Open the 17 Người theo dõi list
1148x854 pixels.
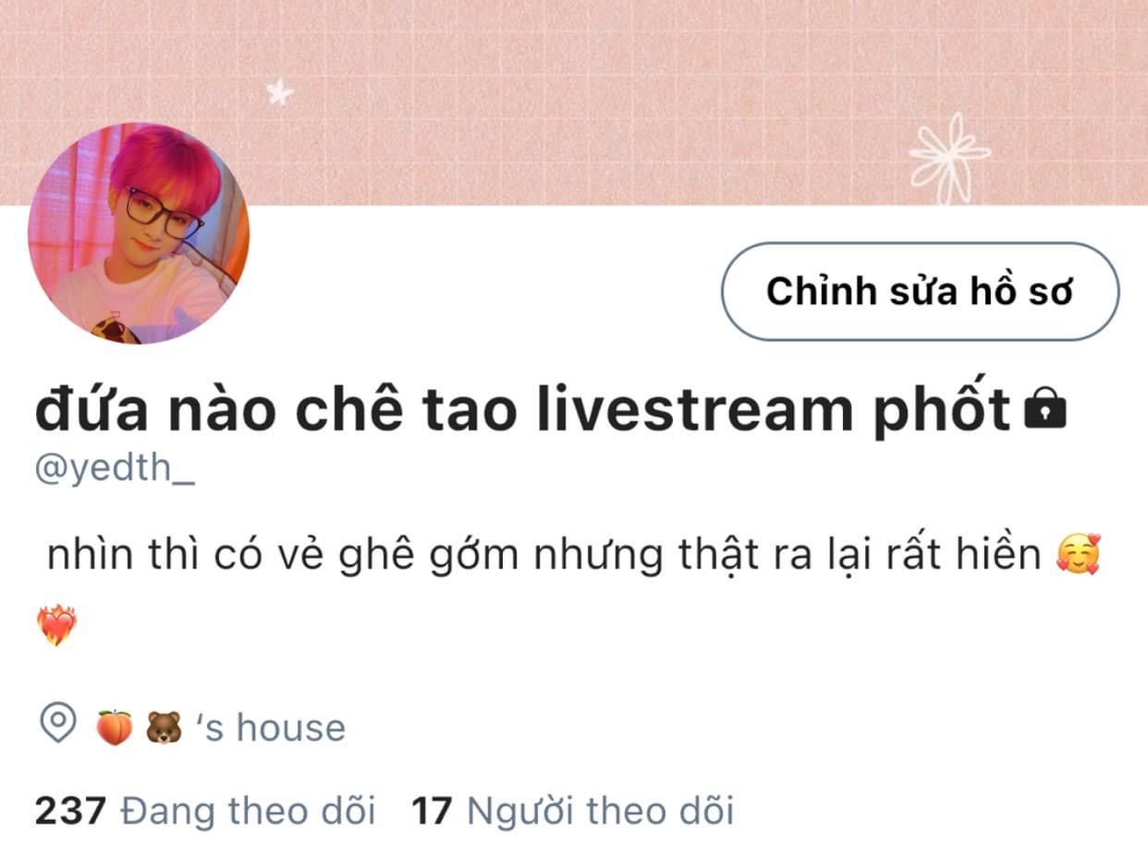[x=572, y=811]
